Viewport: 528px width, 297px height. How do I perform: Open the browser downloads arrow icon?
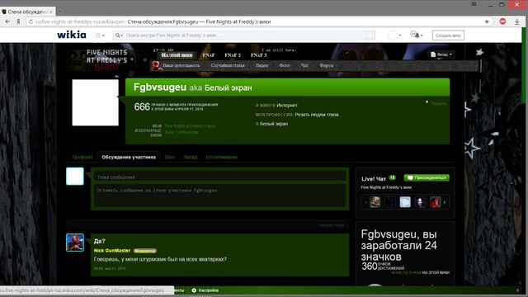pos(517,21)
